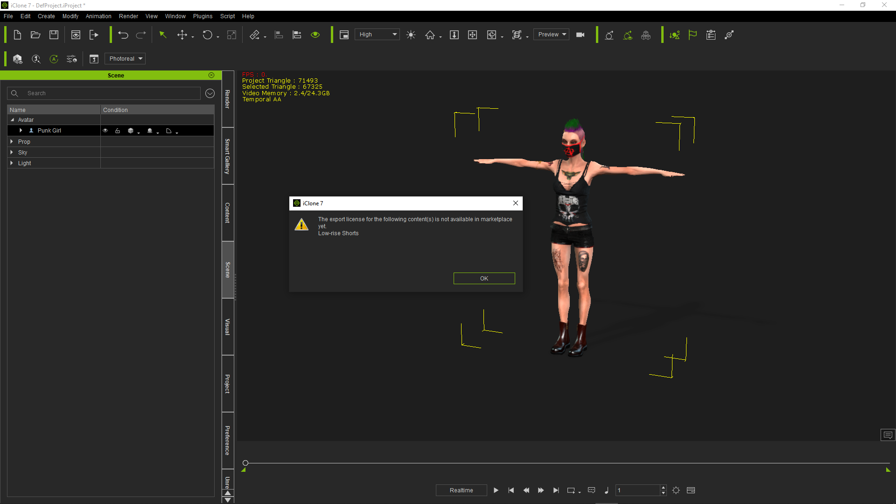Viewport: 896px width, 504px height.
Task: Switch to the Smart Gallery side tab
Action: pyautogui.click(x=228, y=156)
